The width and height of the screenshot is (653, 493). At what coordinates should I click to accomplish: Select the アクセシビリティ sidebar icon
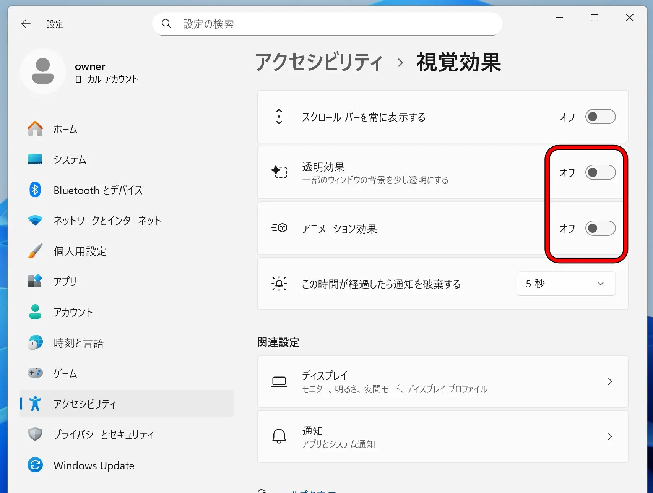coord(35,404)
